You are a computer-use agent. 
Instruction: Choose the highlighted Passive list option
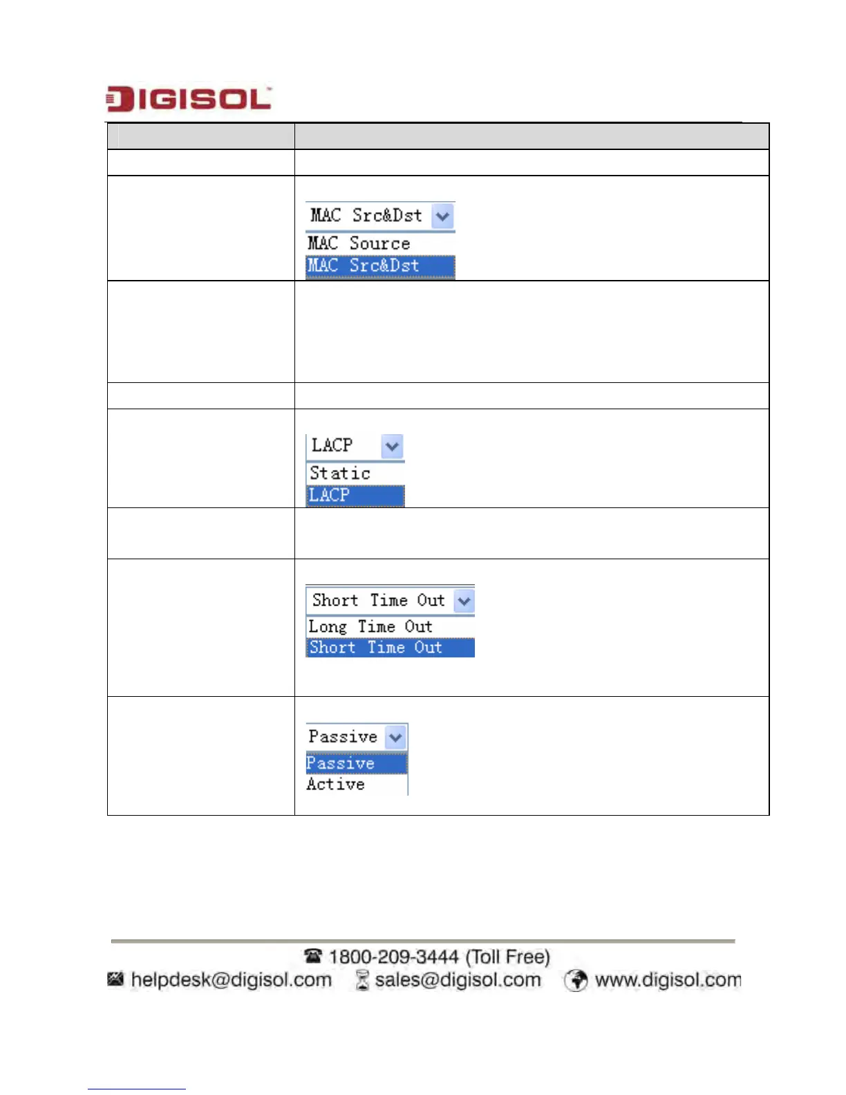(x=357, y=764)
